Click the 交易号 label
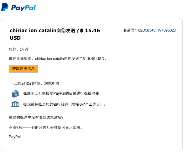This screenshot has height=156, width=188. (129, 30)
